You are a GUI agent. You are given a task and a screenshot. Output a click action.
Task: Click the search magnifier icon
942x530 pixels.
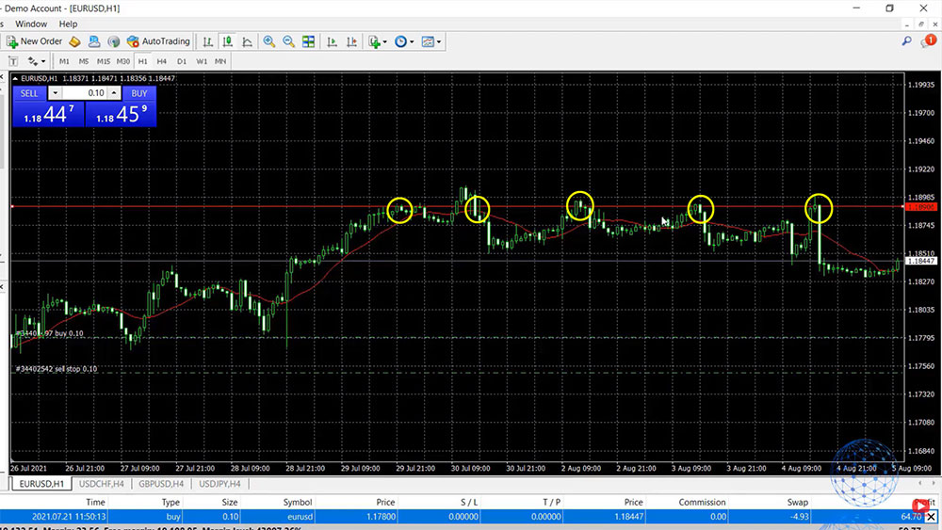coord(906,41)
